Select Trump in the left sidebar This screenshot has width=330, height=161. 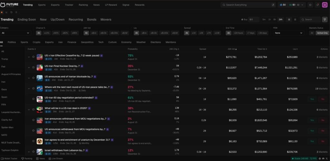[x=5, y=59]
